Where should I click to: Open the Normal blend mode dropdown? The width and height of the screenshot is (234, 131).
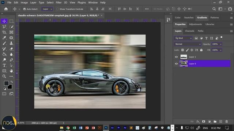(188, 44)
